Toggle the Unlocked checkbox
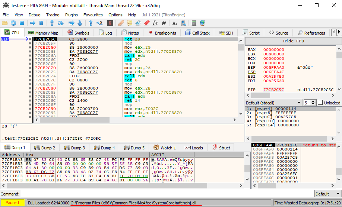Viewport: 342px width, 207px height. coord(320,103)
